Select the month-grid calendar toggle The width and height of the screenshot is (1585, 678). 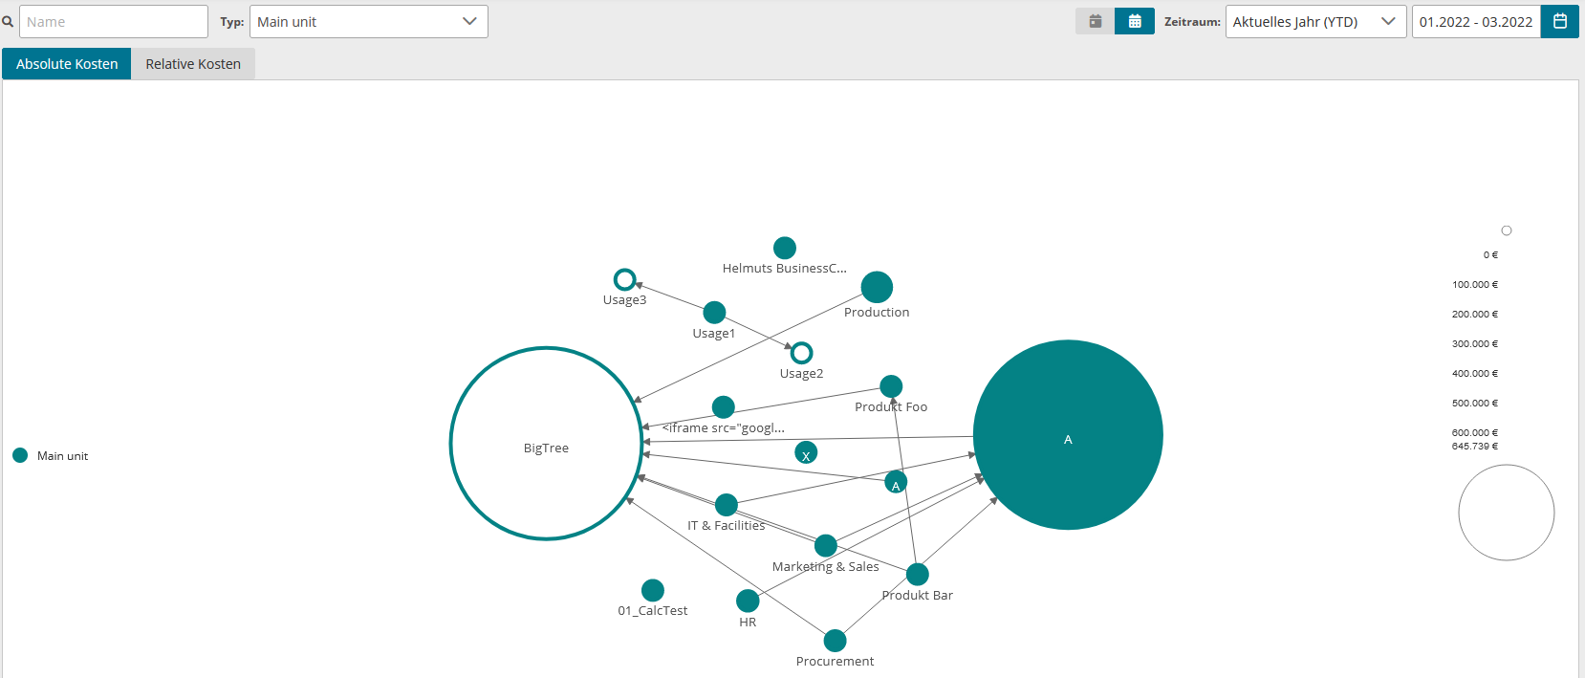1135,21
